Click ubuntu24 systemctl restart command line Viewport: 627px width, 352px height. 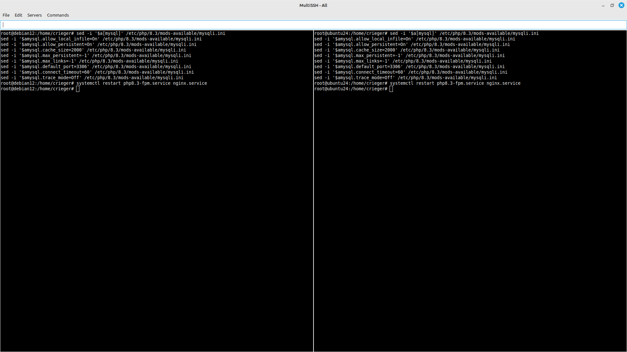[x=417, y=83]
